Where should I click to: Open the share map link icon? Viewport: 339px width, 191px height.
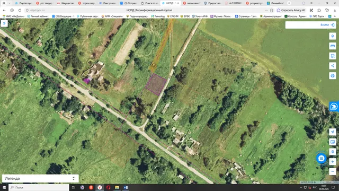point(333,66)
